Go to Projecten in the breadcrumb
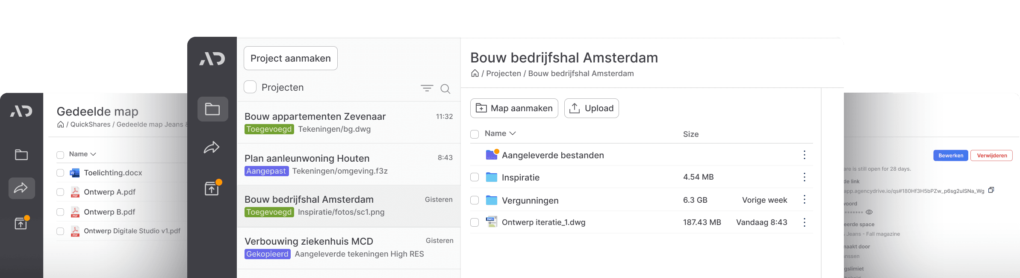 click(503, 74)
